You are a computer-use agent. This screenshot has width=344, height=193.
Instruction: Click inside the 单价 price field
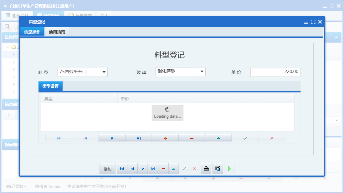[275, 72]
